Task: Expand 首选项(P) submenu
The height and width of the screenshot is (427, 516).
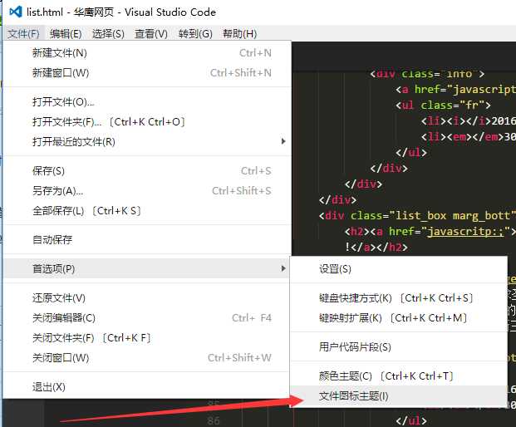Action: coord(147,269)
